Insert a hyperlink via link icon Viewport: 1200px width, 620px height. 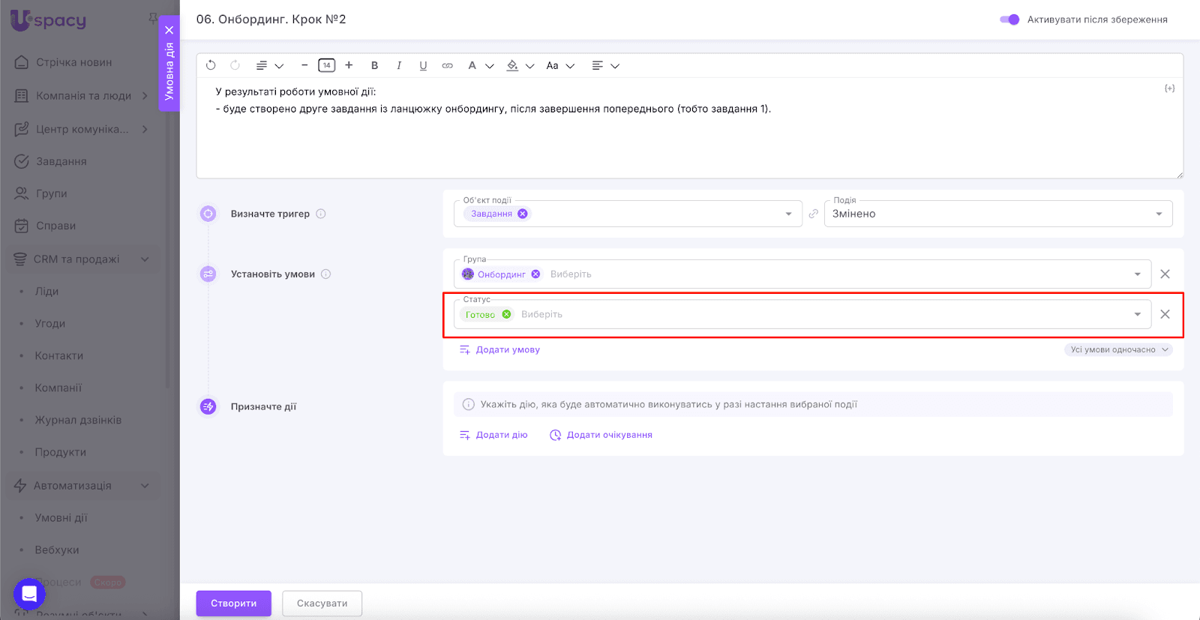[x=447, y=65]
